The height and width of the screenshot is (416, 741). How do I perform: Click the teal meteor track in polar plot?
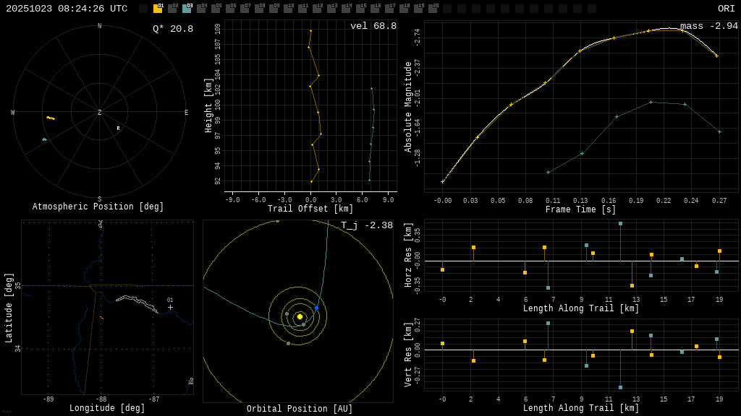44,139
